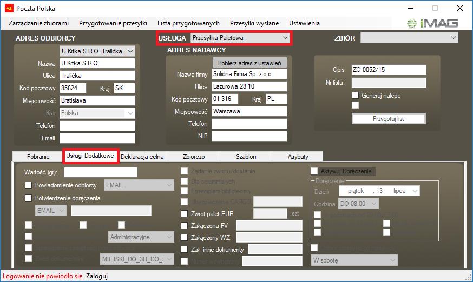Expand the Potwierdzenie doręczenia EMAIL dropdown

point(62,211)
